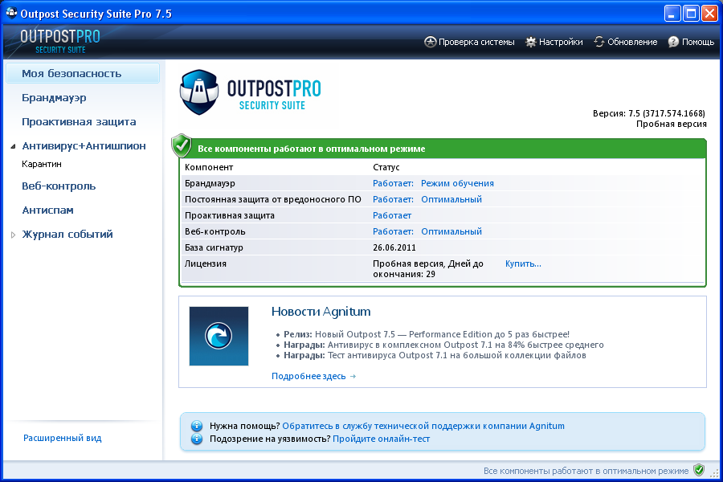Select Антиспам in sidebar

tap(47, 210)
